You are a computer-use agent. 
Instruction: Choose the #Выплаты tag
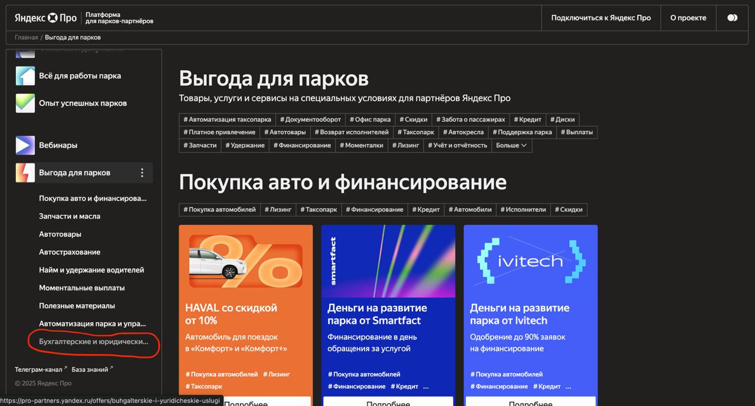[577, 132]
